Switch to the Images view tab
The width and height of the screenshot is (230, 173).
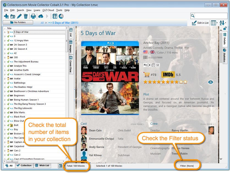pos(71,47)
